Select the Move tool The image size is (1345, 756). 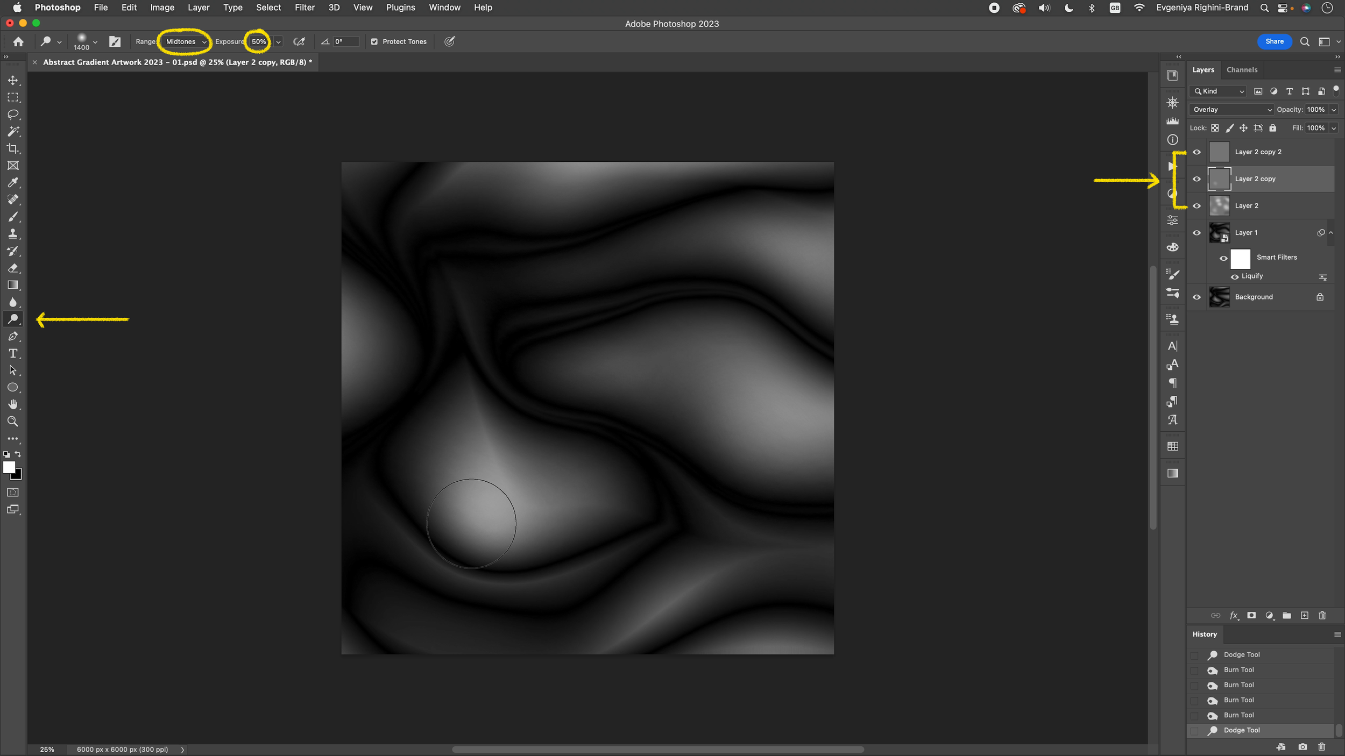coord(13,80)
